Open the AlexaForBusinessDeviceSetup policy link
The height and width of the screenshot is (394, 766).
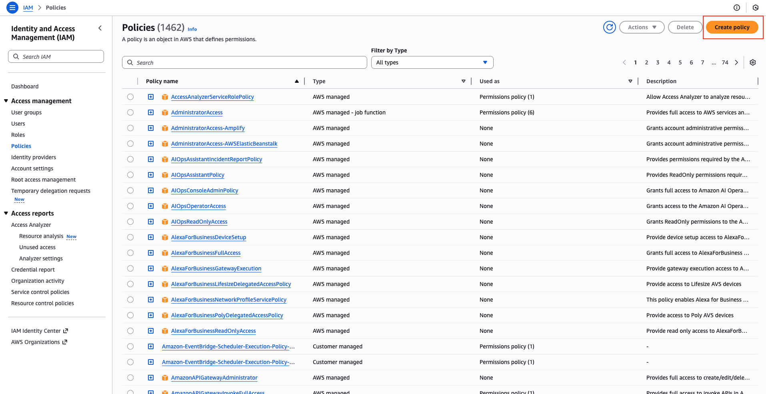(208, 237)
